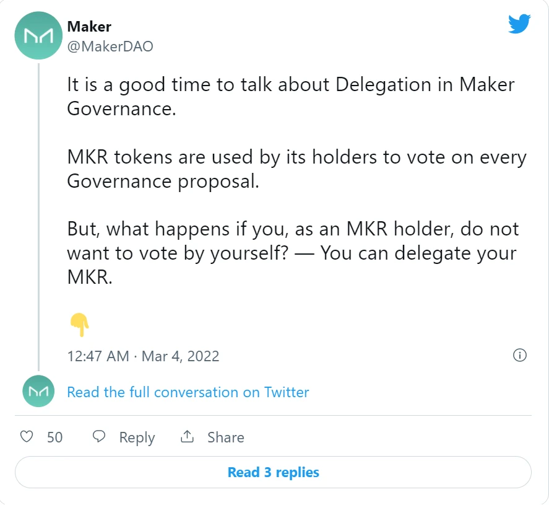Click the Reply text label
549x505 pixels.
click(x=137, y=437)
